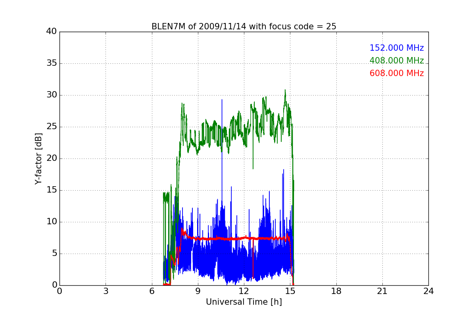Click the y-axis tick label 20
The height and width of the screenshot is (317, 476).
click(52, 158)
